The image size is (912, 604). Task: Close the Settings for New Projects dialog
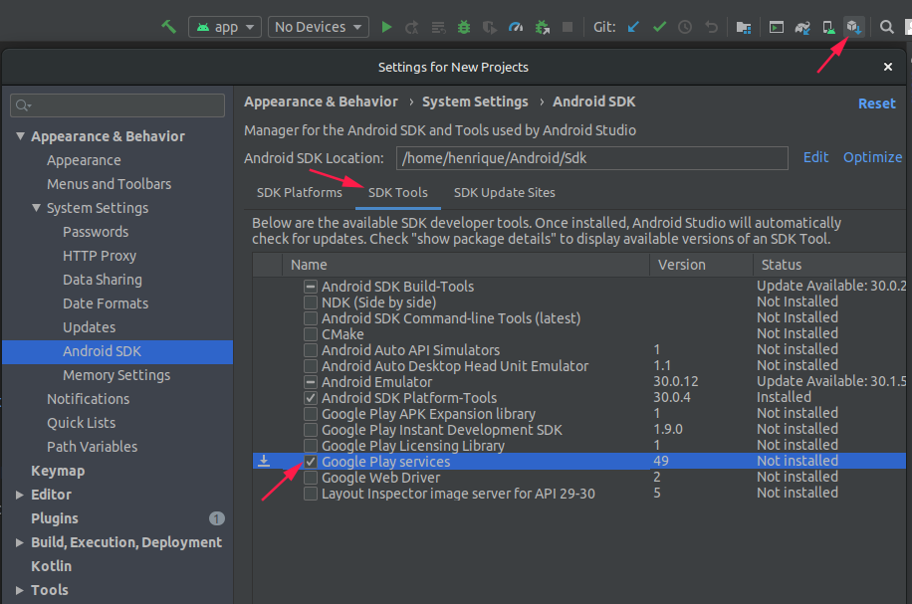887,67
